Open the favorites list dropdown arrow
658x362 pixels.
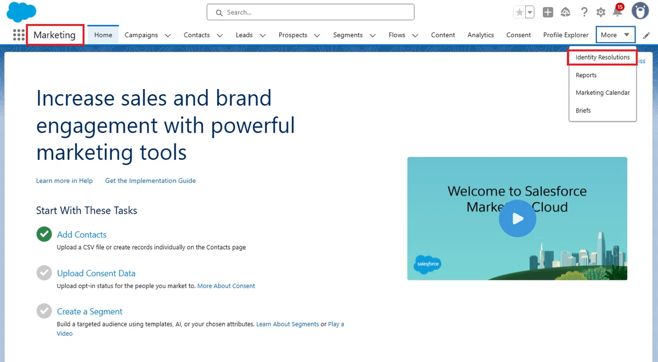click(x=530, y=12)
